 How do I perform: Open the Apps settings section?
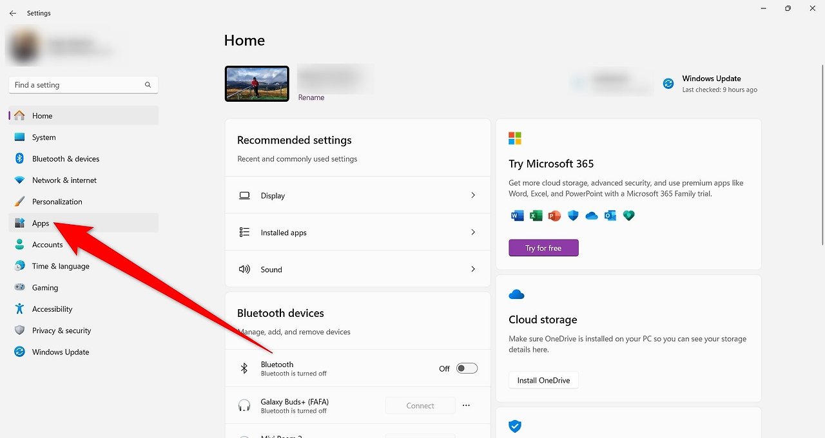(84, 223)
